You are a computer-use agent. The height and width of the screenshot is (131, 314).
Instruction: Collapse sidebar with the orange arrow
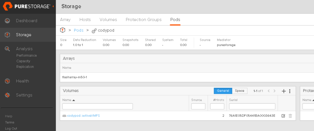click(x=53, y=7)
